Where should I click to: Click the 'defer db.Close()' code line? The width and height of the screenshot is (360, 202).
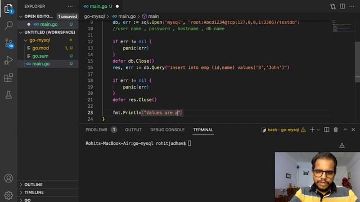coord(133,61)
